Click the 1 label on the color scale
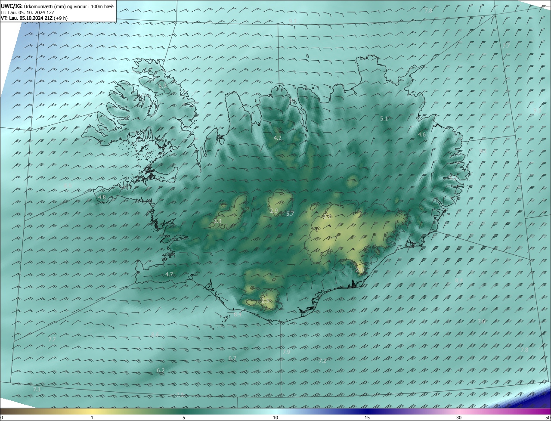The width and height of the screenshot is (551, 421). point(92,418)
